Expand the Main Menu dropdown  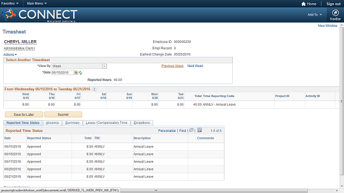coord(37,4)
